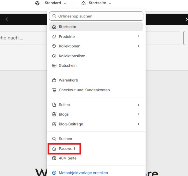Expand the Blog-Beiträge chevron
188x176 pixels.
tap(138, 124)
